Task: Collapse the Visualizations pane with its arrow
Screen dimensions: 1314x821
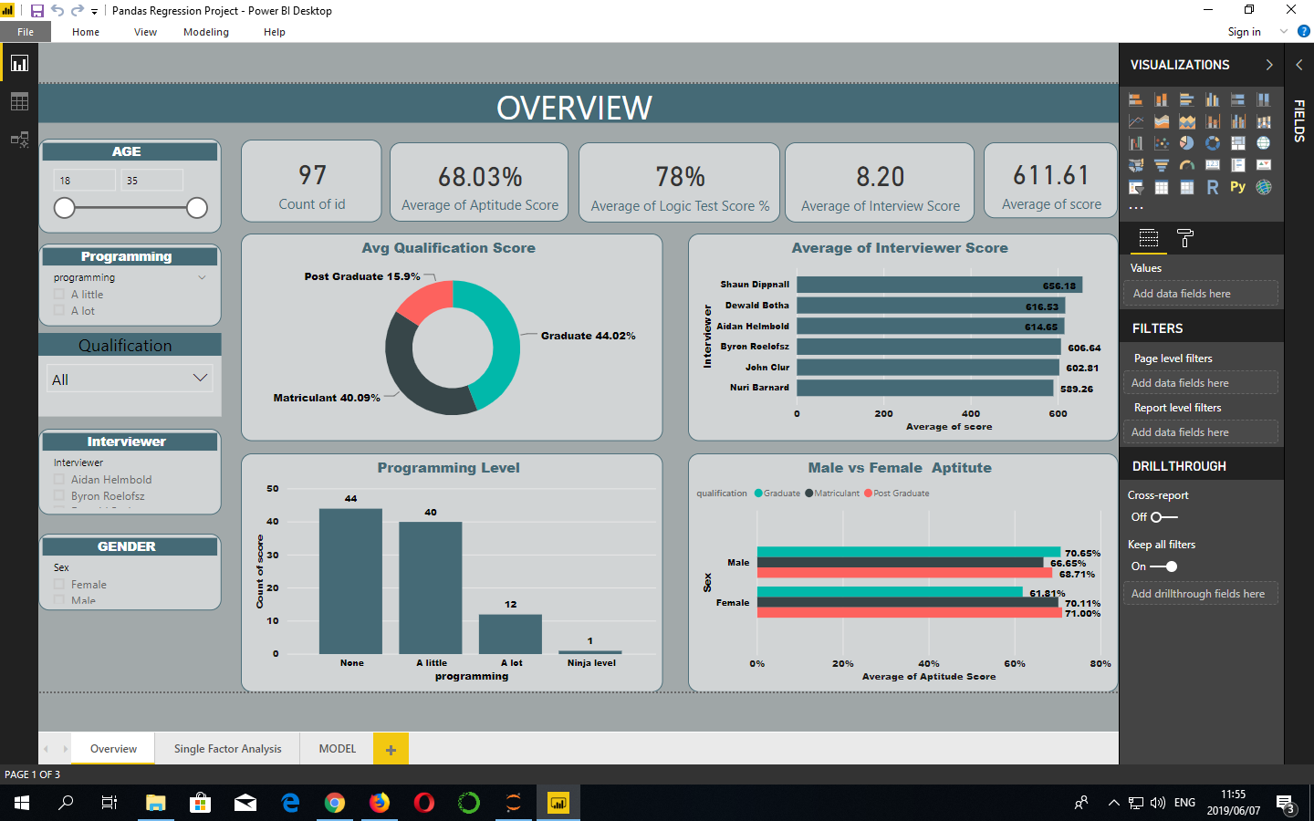Action: [1268, 65]
